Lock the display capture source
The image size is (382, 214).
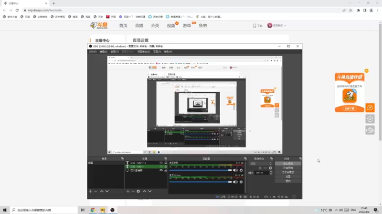pos(166,170)
